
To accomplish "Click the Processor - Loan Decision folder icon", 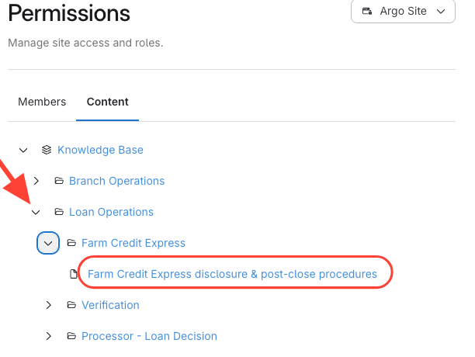I will coord(71,336).
